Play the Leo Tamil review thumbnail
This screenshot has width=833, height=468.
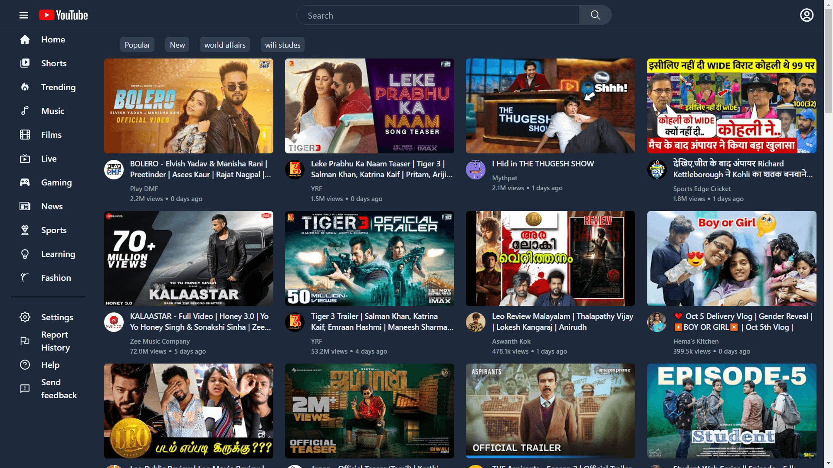(189, 411)
